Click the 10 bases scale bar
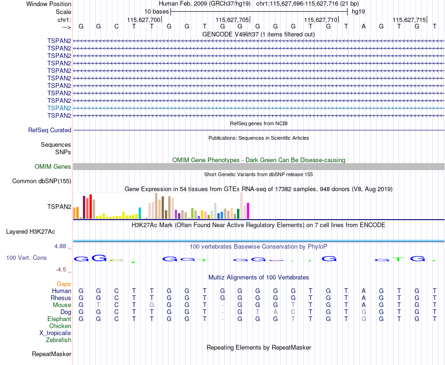445x365 pixels. [259, 12]
